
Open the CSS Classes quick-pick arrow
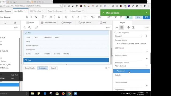point(147,51)
